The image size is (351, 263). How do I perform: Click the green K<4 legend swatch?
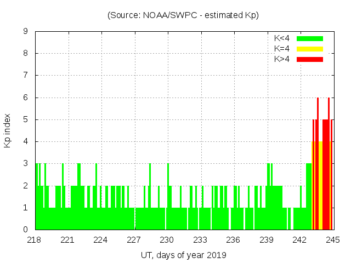tap(310, 38)
